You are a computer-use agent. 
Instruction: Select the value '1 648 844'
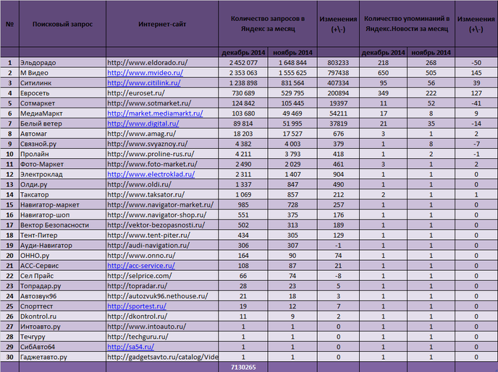click(292, 63)
